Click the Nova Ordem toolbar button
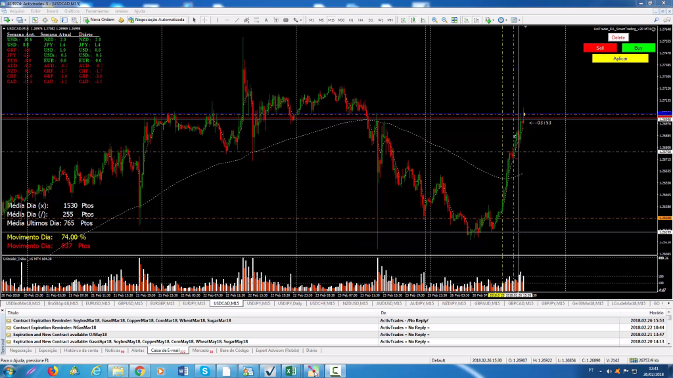The height and width of the screenshot is (378, 673). (x=99, y=20)
